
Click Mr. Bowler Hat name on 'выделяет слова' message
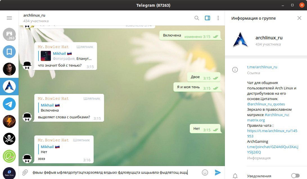[53, 98]
